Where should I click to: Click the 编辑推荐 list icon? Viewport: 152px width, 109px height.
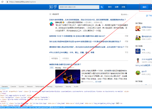pyautogui.click(x=50, y=14)
